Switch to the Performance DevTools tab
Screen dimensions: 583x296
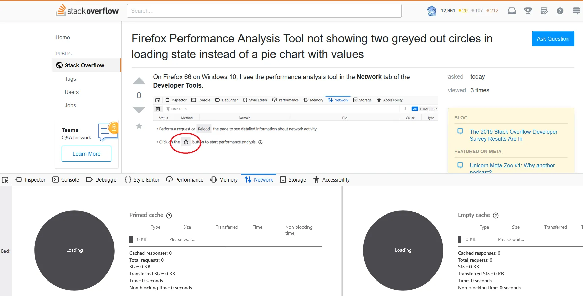[185, 180]
